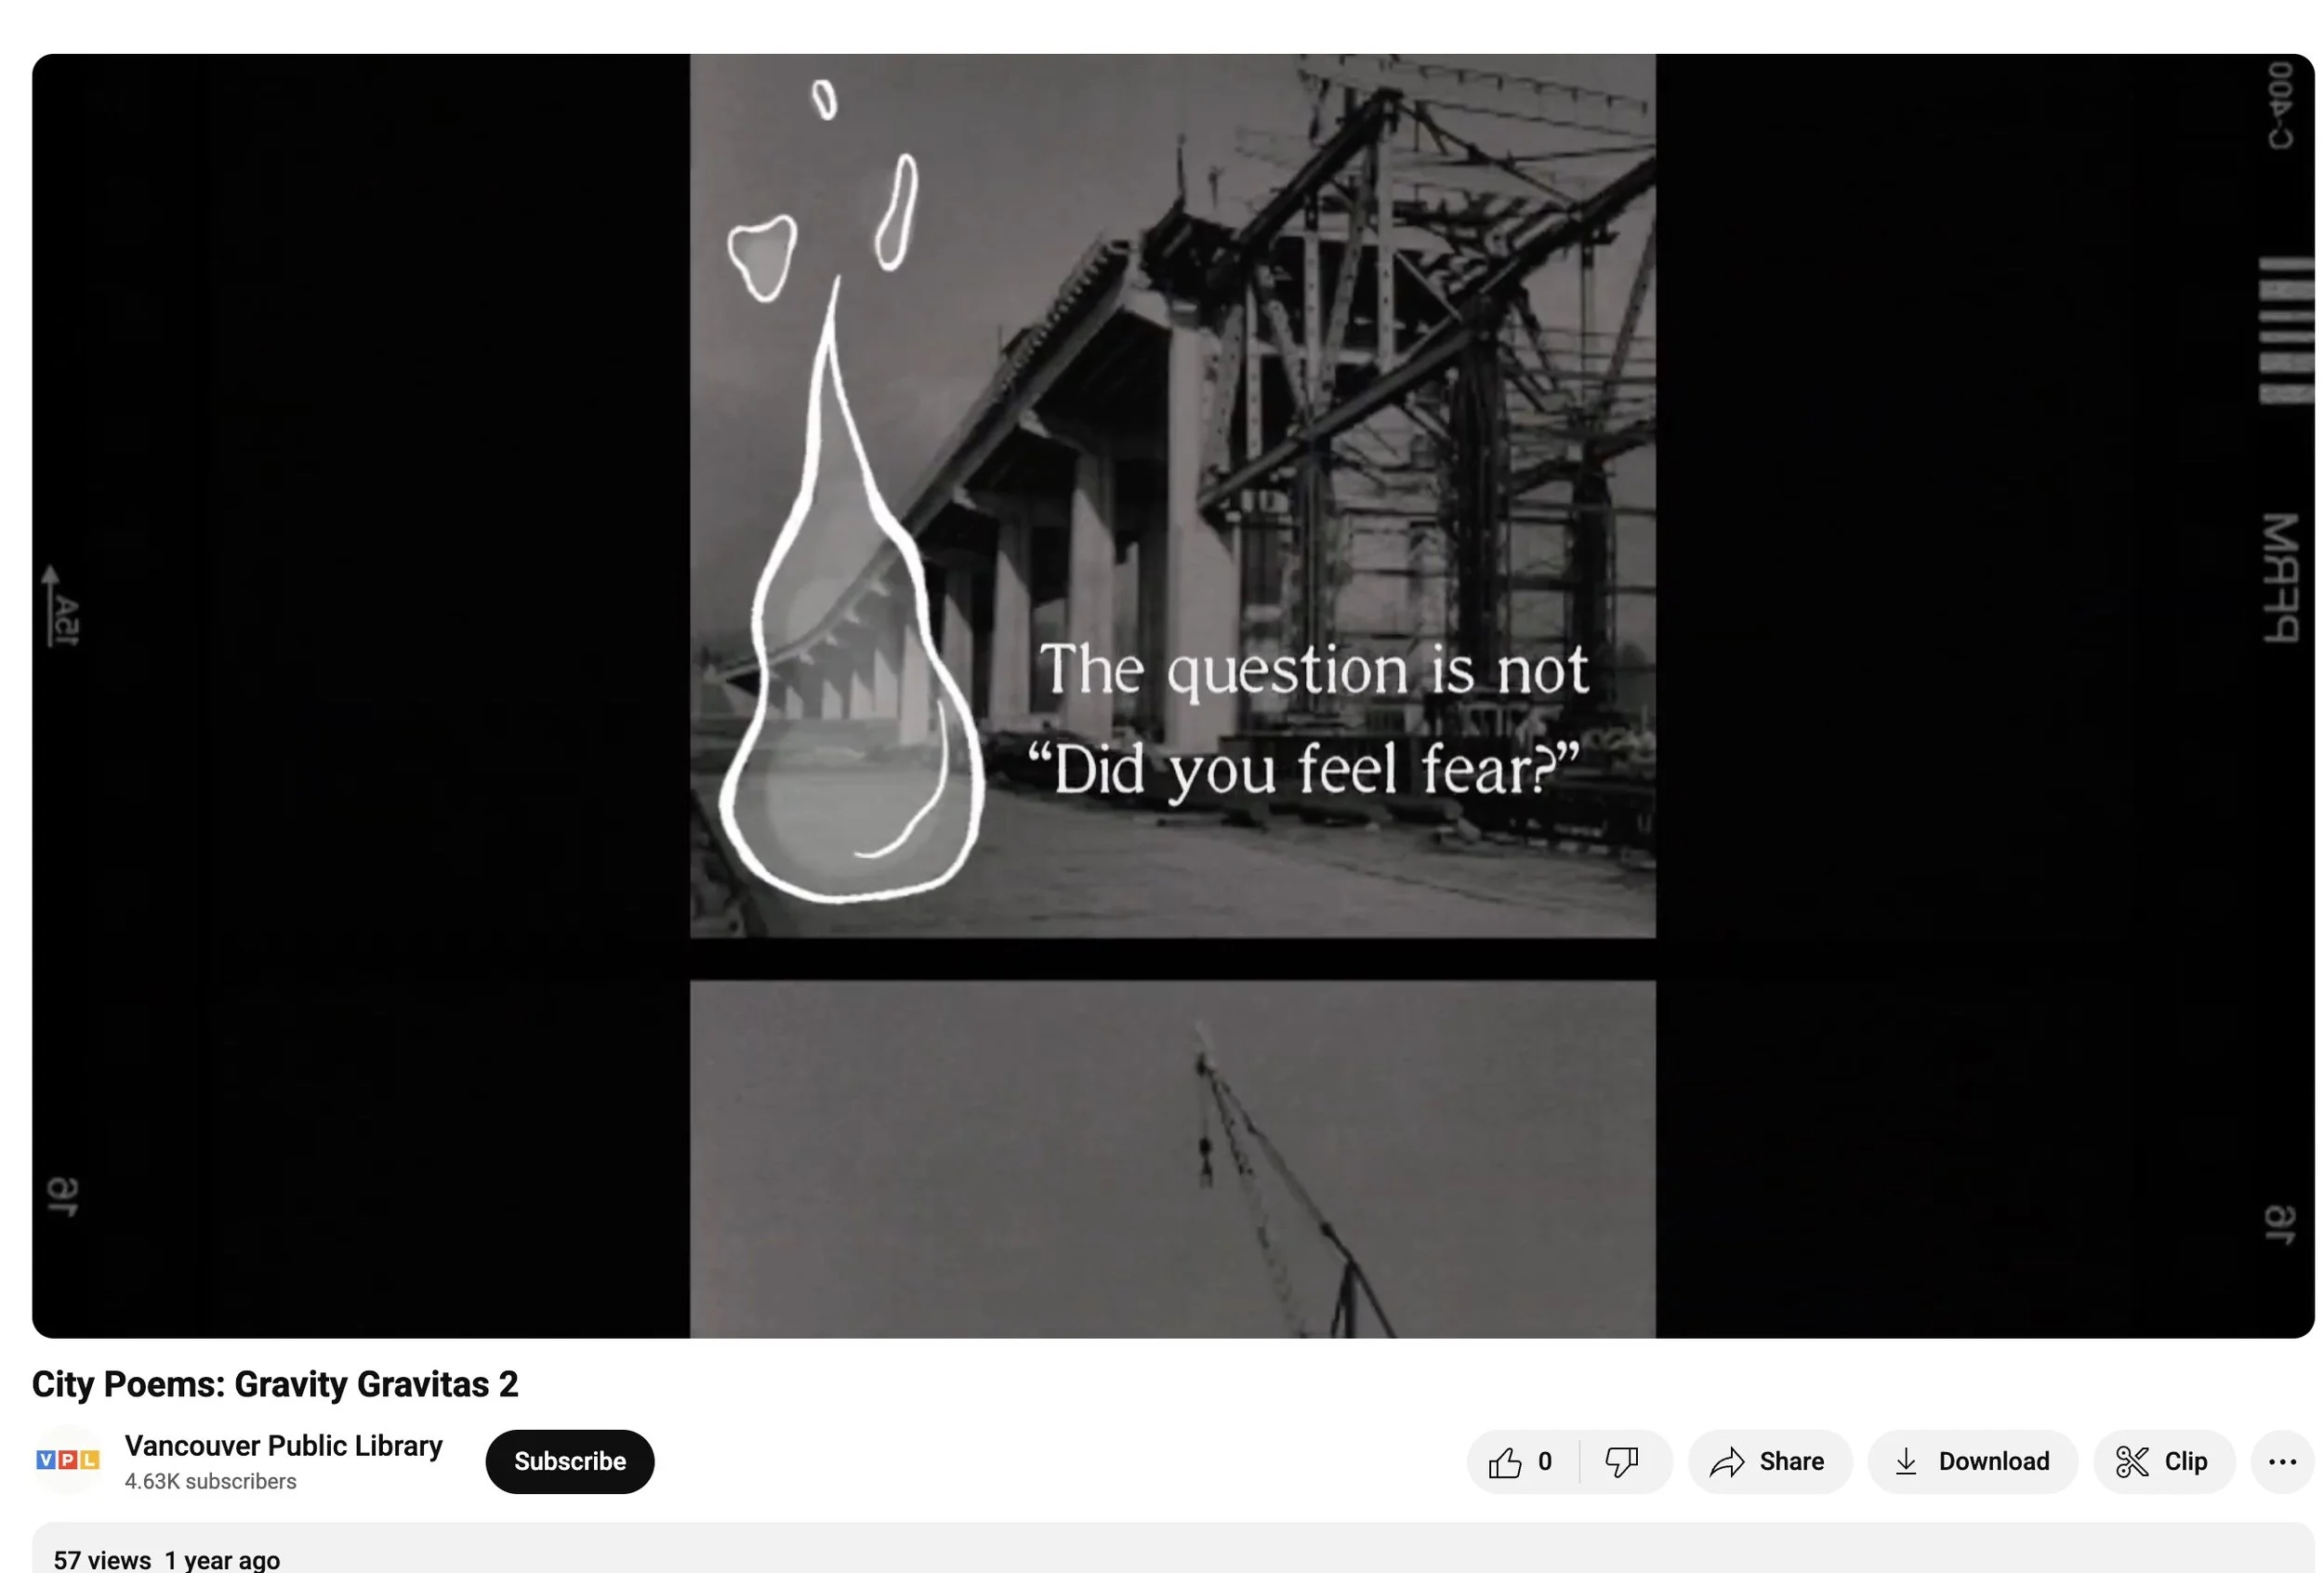The width and height of the screenshot is (2324, 1573).
Task: Click the "Did you feel fear?" caption text
Action: pyautogui.click(x=1304, y=769)
